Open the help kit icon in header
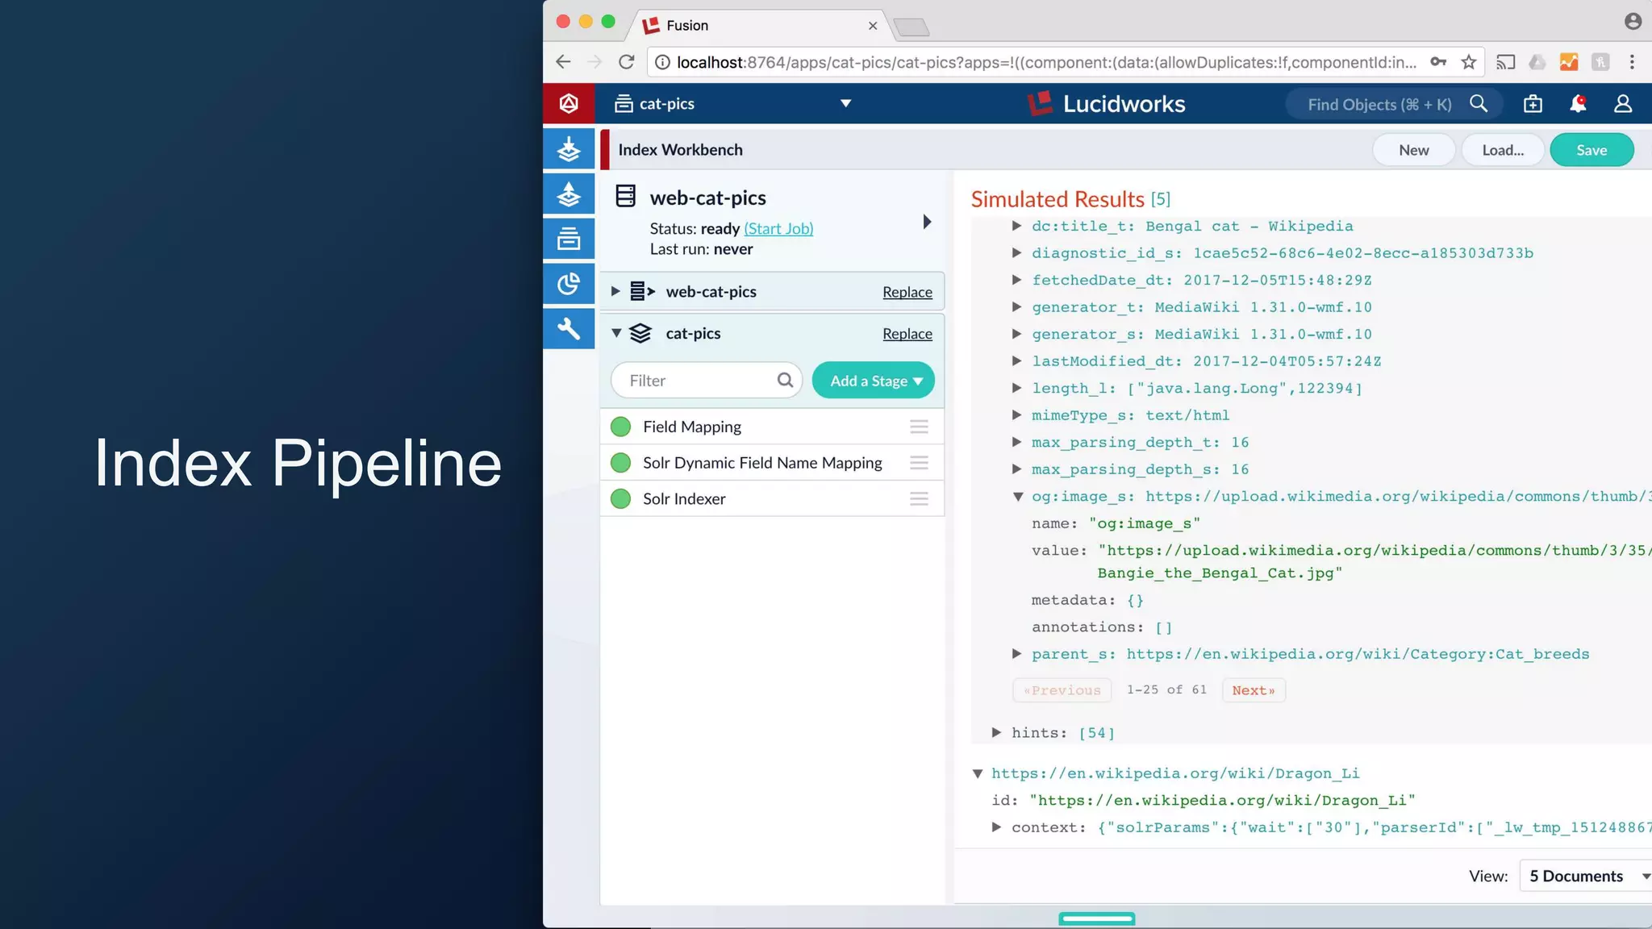This screenshot has width=1652, height=929. (x=1533, y=104)
